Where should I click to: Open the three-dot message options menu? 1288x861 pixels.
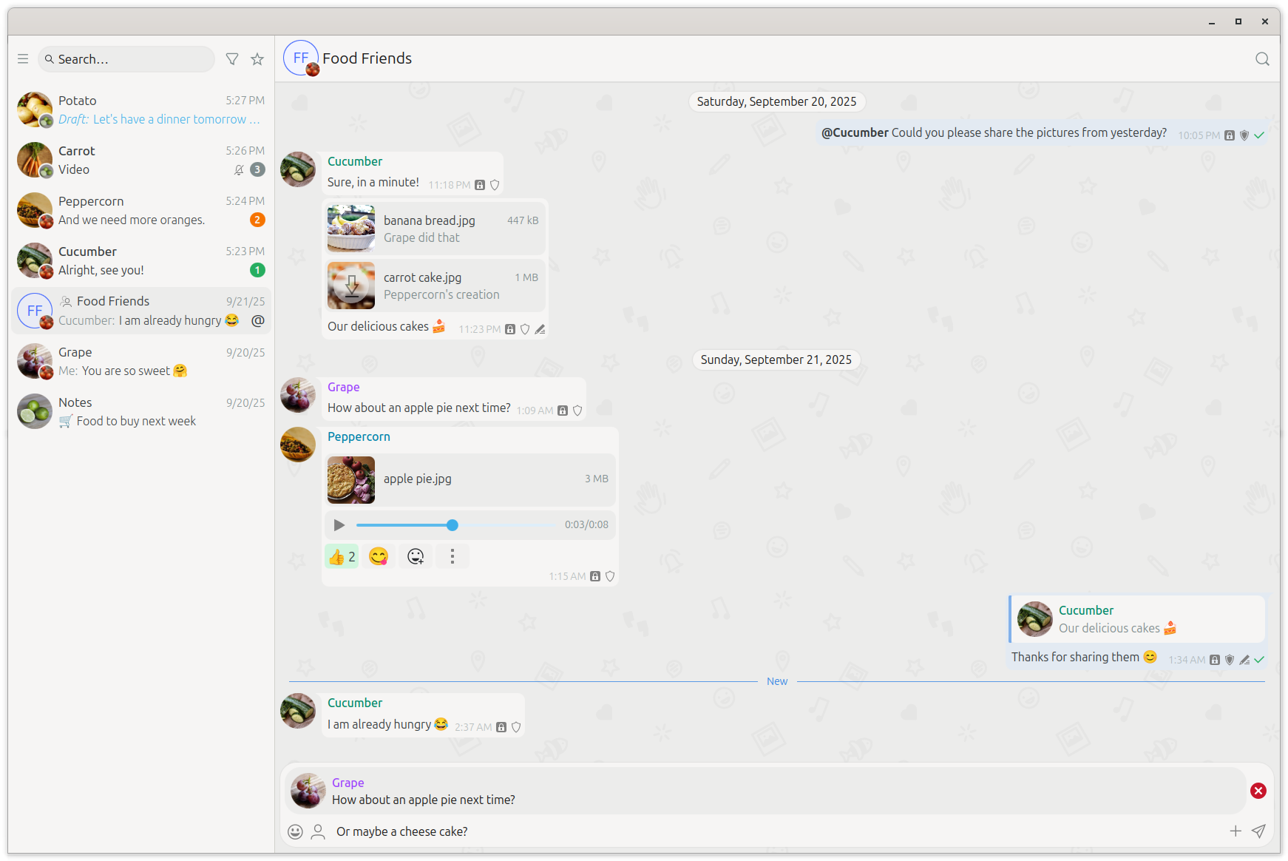tap(453, 556)
